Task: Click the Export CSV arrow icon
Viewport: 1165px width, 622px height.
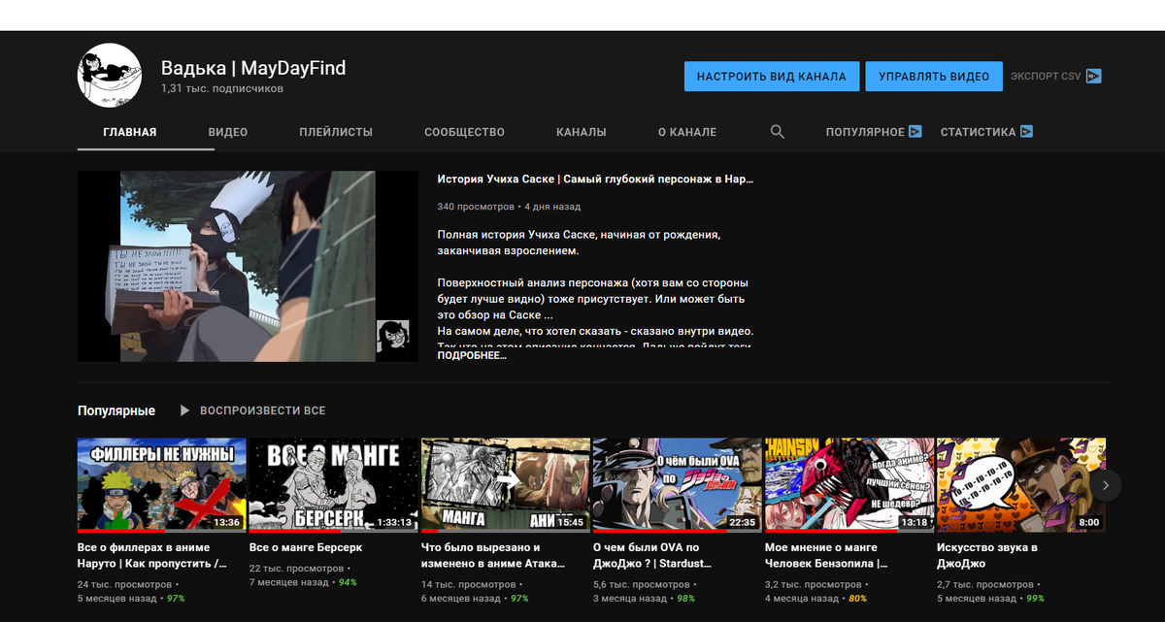Action: click(x=1094, y=76)
